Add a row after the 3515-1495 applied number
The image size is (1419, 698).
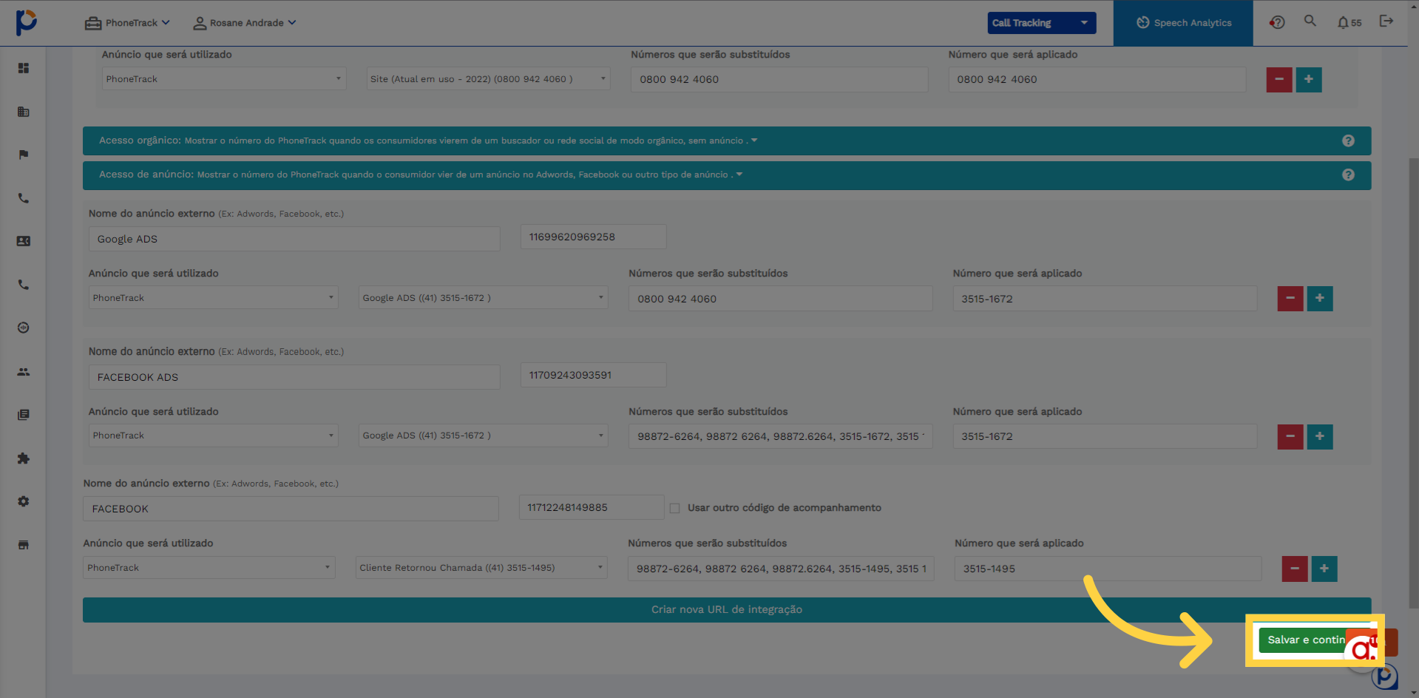coord(1324,569)
